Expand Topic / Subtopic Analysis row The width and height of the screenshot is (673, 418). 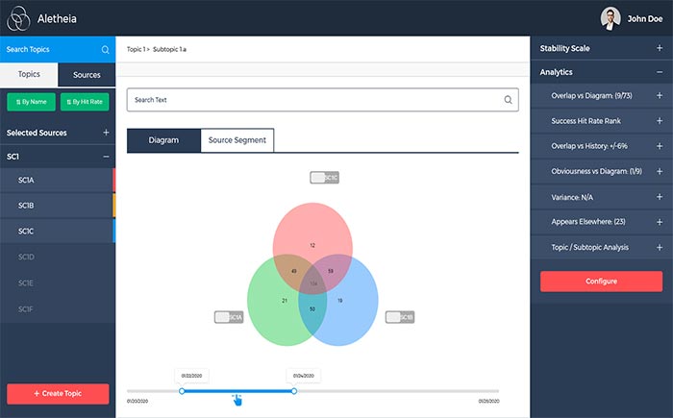point(659,247)
